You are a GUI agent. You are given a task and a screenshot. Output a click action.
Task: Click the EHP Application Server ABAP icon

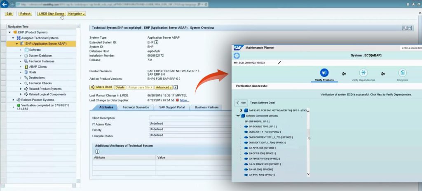(x=22, y=44)
